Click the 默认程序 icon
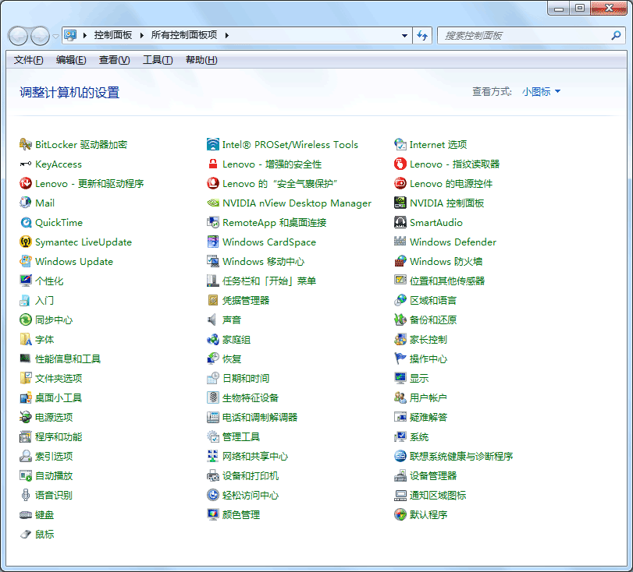This screenshot has height=572, width=633. (400, 515)
